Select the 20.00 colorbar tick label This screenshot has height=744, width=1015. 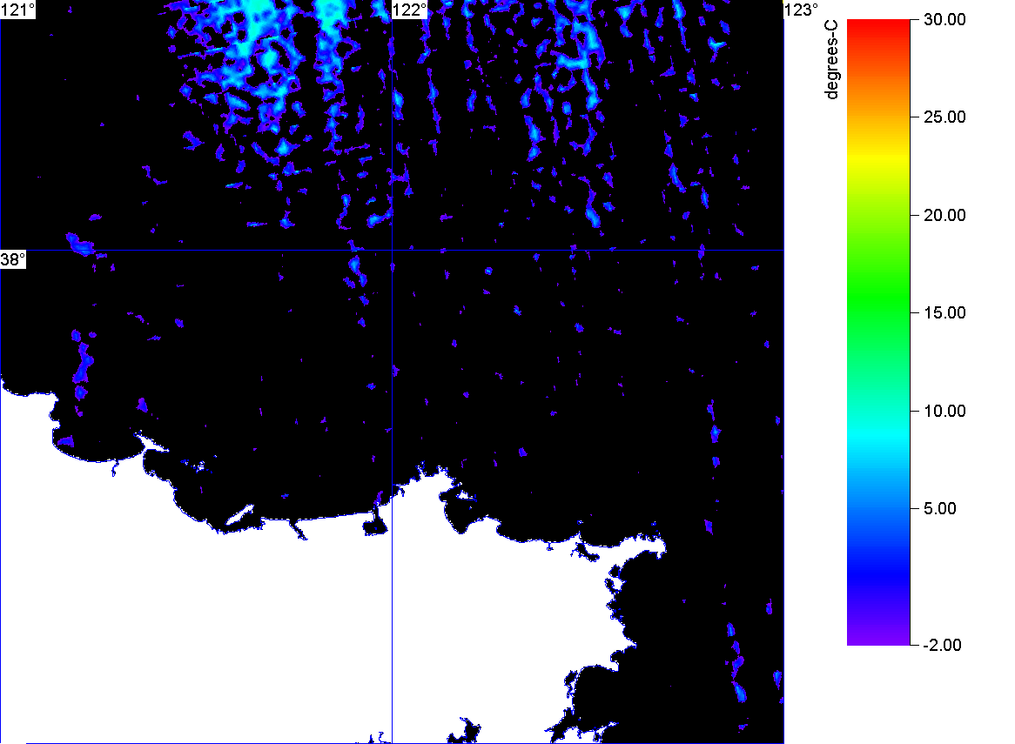coord(944,216)
